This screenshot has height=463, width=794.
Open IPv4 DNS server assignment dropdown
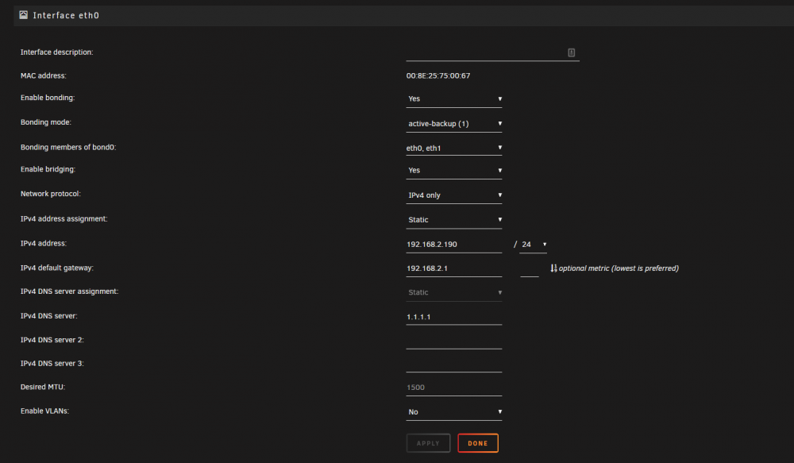pyautogui.click(x=453, y=293)
